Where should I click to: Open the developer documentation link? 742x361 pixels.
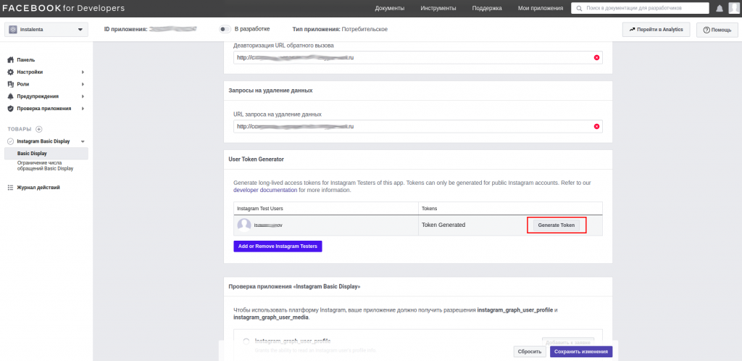coord(265,190)
